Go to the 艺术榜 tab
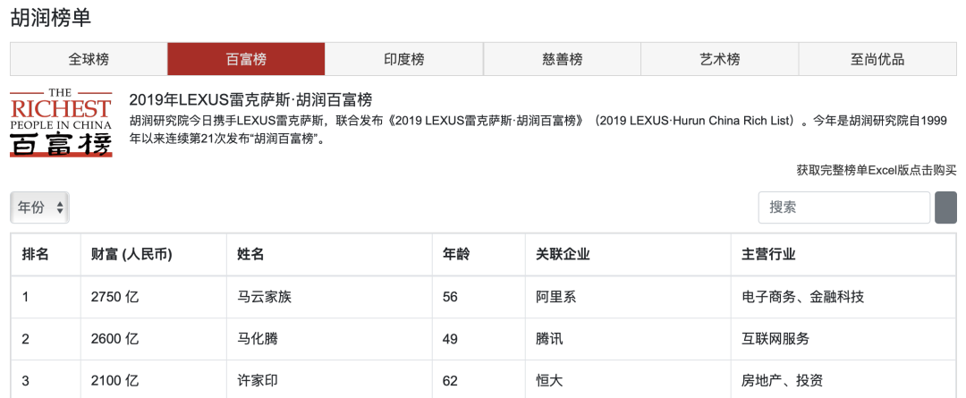This screenshot has height=398, width=966. click(x=719, y=59)
